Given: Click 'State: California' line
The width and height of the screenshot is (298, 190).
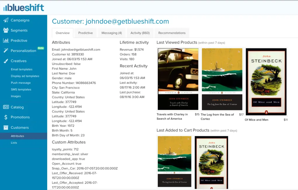Looking at the screenshot, I should 63,92.
